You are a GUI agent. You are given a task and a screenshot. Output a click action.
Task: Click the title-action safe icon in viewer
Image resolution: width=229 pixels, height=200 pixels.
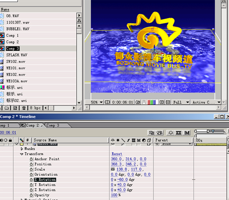click(x=107, y=102)
